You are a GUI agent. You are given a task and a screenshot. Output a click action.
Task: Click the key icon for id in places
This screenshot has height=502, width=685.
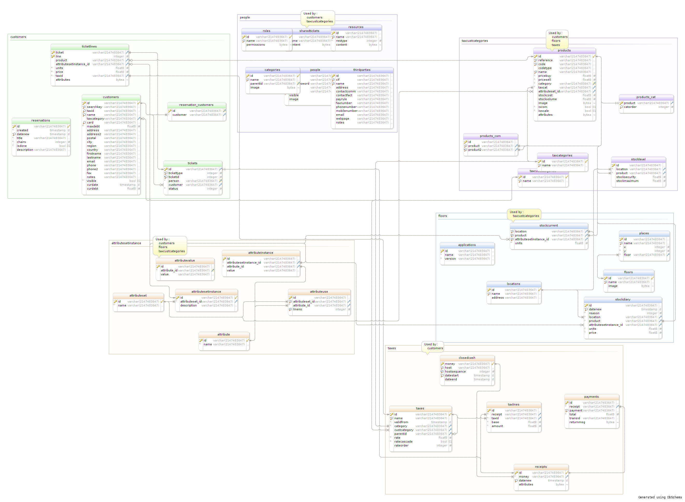[x=621, y=239]
